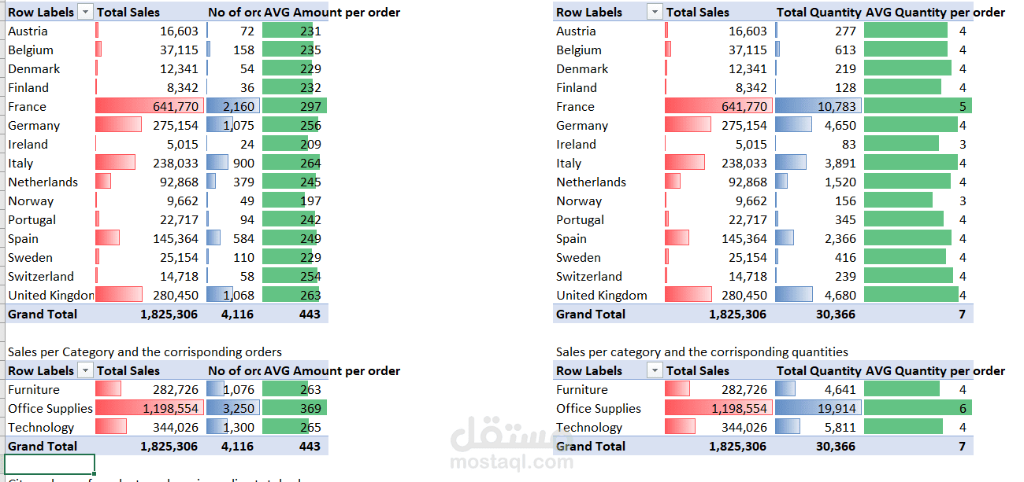Select Italy's 900 orders cell
The height and width of the screenshot is (482, 1024).
(x=233, y=163)
